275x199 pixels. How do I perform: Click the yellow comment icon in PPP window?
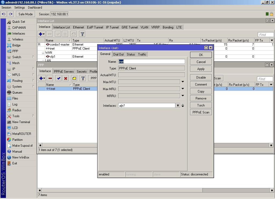click(x=74, y=78)
